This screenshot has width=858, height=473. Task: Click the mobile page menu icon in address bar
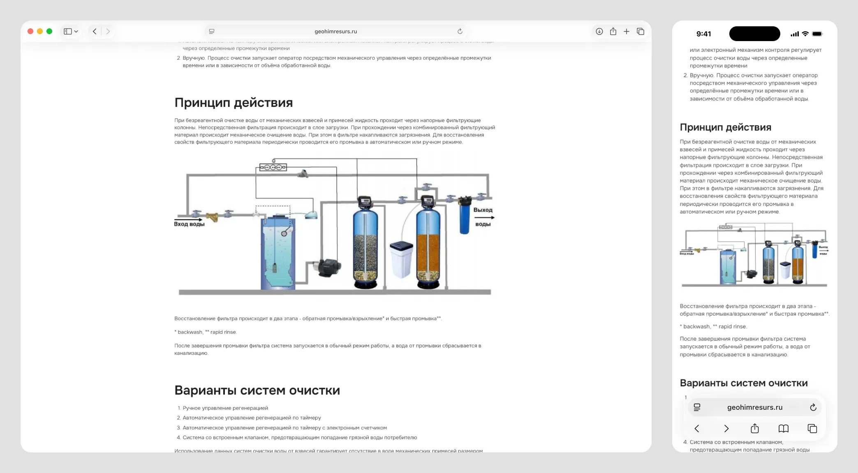tap(697, 407)
